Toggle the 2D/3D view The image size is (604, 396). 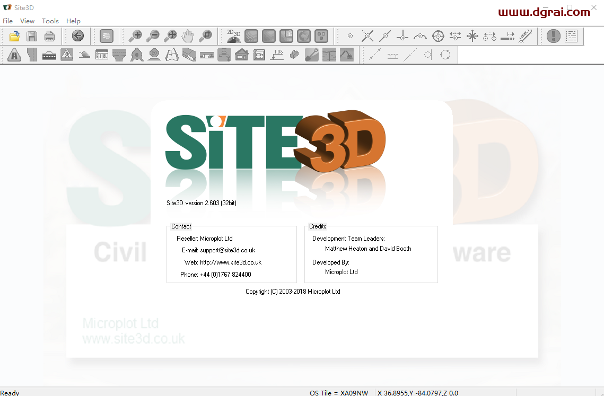(233, 36)
